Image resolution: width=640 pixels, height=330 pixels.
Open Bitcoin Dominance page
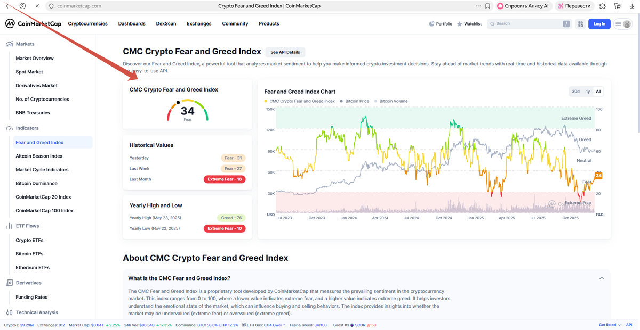click(x=36, y=184)
